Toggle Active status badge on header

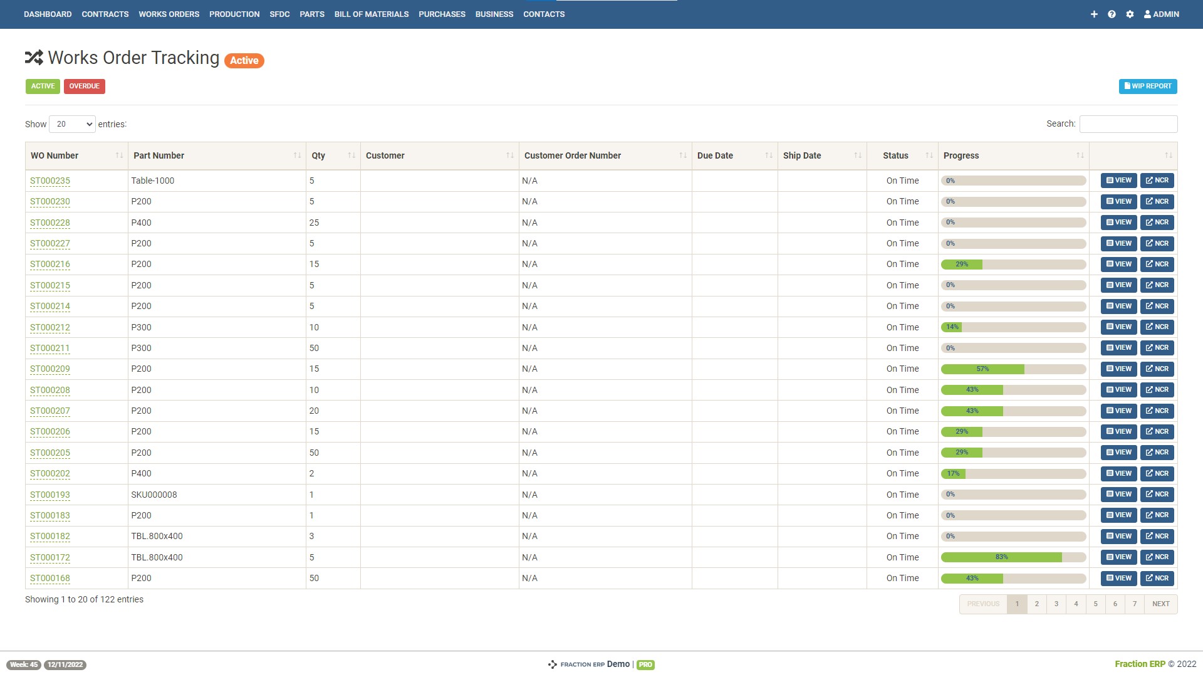click(244, 60)
